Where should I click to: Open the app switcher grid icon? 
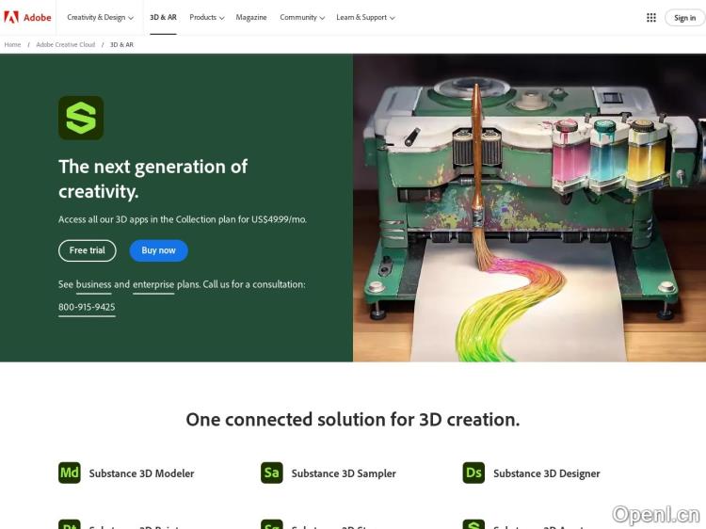(x=651, y=17)
